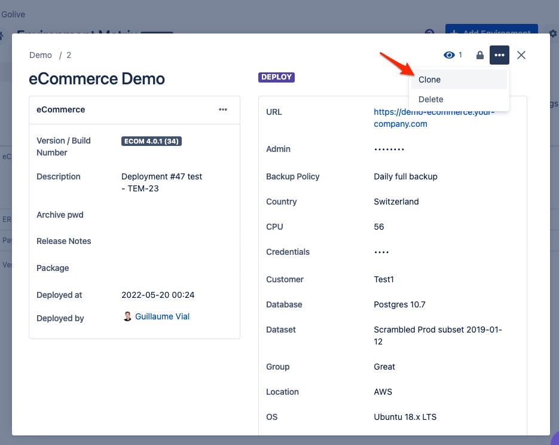559x445 pixels.
Task: Click Guillaume Vial's avatar icon
Action: 127,316
